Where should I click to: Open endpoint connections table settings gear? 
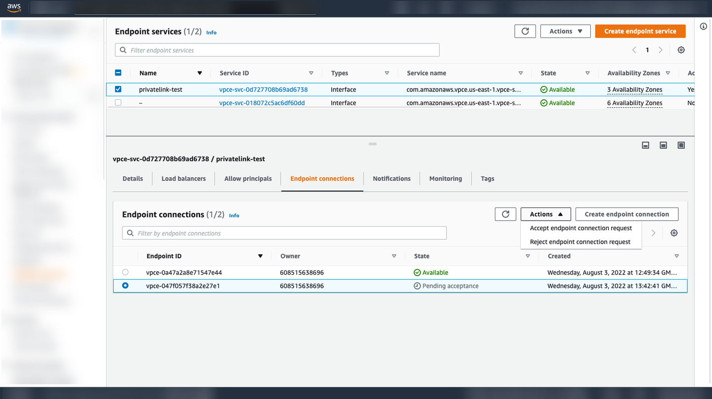click(x=674, y=233)
